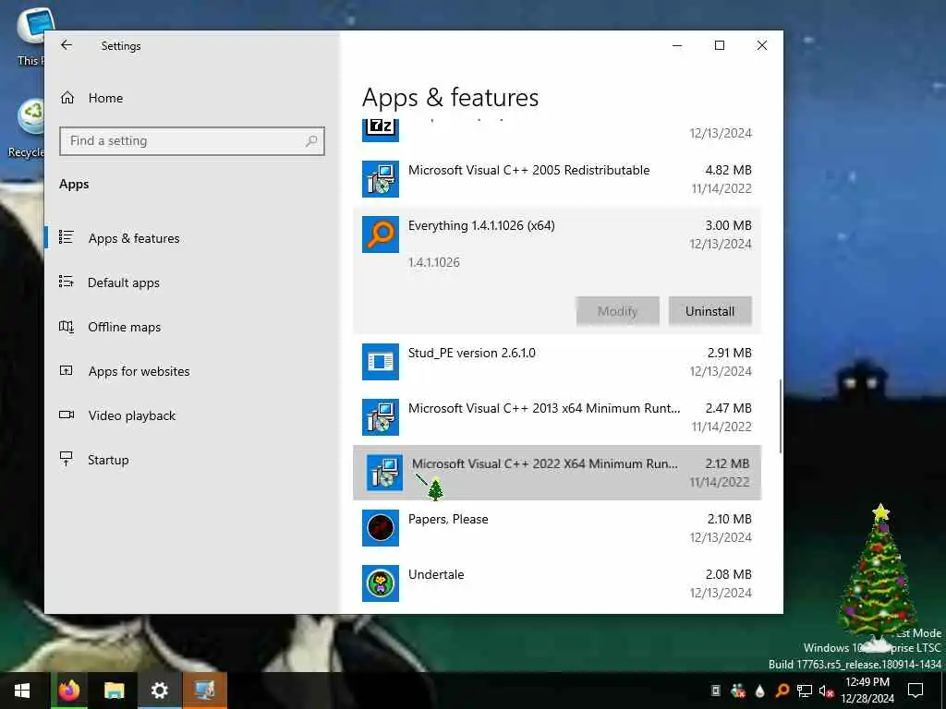Select the Papers, Please entry
This screenshot has height=709, width=946.
click(557, 528)
